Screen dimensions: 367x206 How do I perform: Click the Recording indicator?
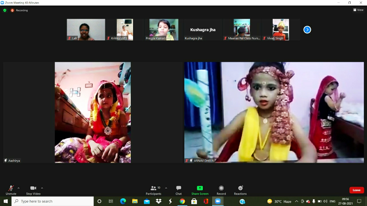pyautogui.click(x=19, y=10)
